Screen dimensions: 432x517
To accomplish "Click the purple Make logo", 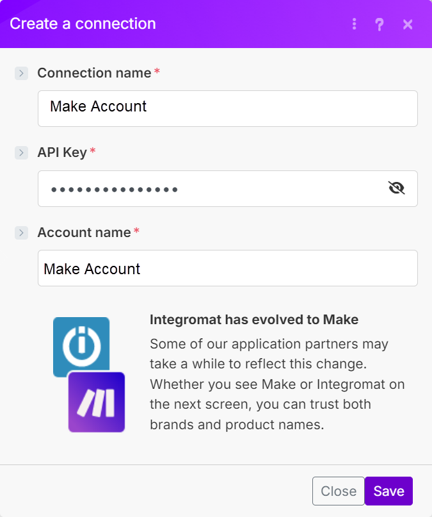I will [x=97, y=402].
